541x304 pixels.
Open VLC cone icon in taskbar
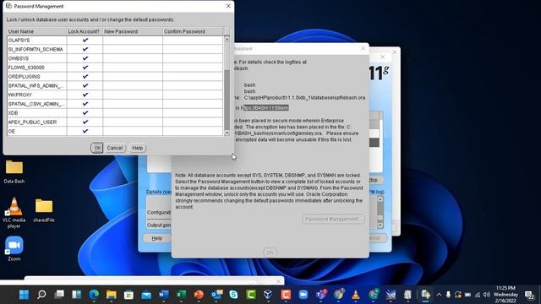click(x=356, y=295)
